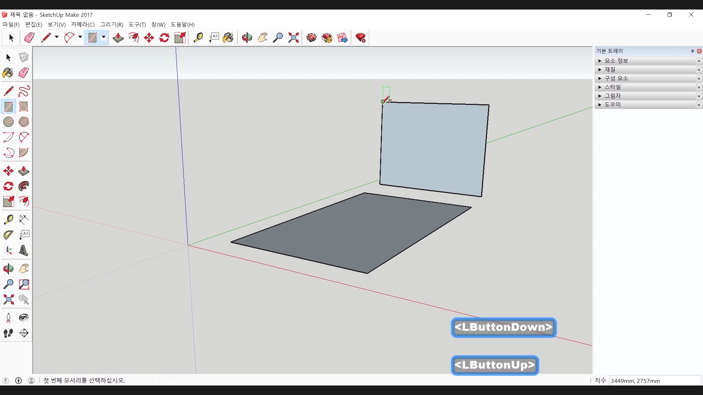Select the Freehand drawing tool

[x=23, y=91]
